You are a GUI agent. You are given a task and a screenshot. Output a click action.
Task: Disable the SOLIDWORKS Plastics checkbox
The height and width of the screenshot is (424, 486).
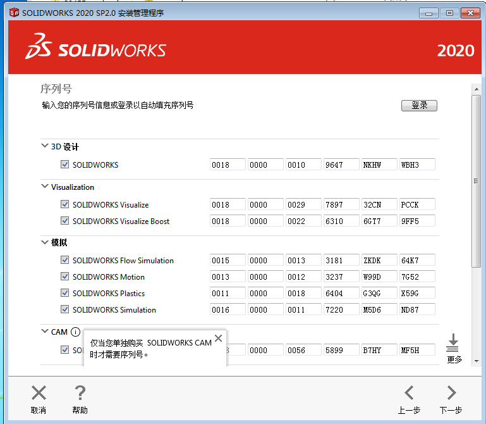click(x=64, y=293)
